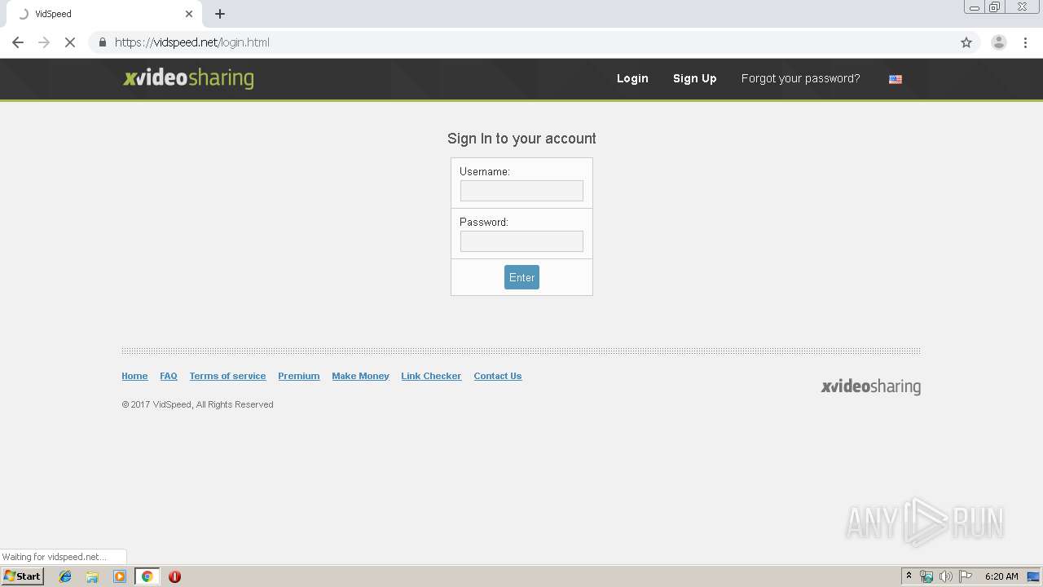Go back with the browser back arrow
Image resolution: width=1043 pixels, height=587 pixels.
pyautogui.click(x=18, y=42)
